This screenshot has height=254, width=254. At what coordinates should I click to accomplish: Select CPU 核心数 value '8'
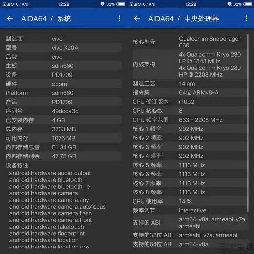(181, 111)
